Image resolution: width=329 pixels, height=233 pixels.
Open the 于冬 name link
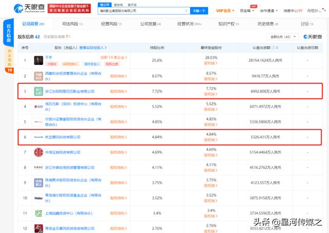point(49,57)
